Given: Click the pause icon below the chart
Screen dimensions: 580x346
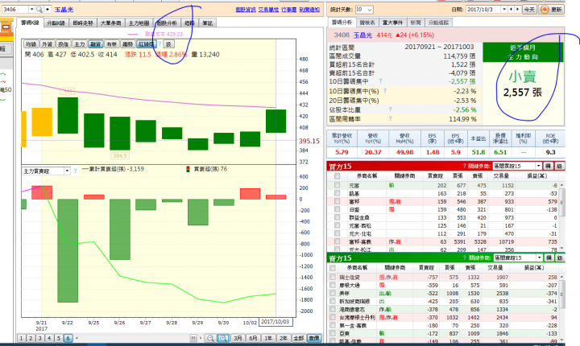Looking at the screenshot, I should [193, 338].
